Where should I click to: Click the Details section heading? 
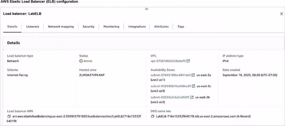[x=13, y=43]
